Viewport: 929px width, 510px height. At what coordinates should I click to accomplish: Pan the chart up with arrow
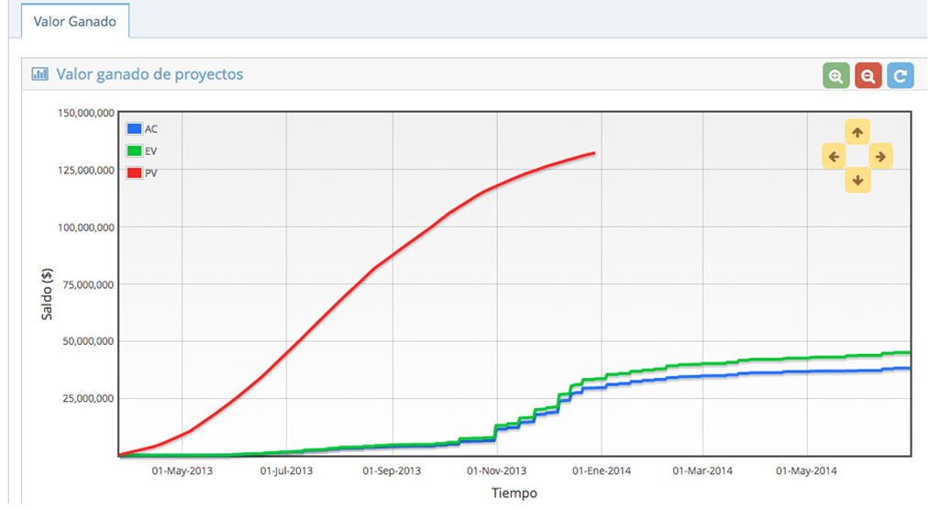(857, 132)
